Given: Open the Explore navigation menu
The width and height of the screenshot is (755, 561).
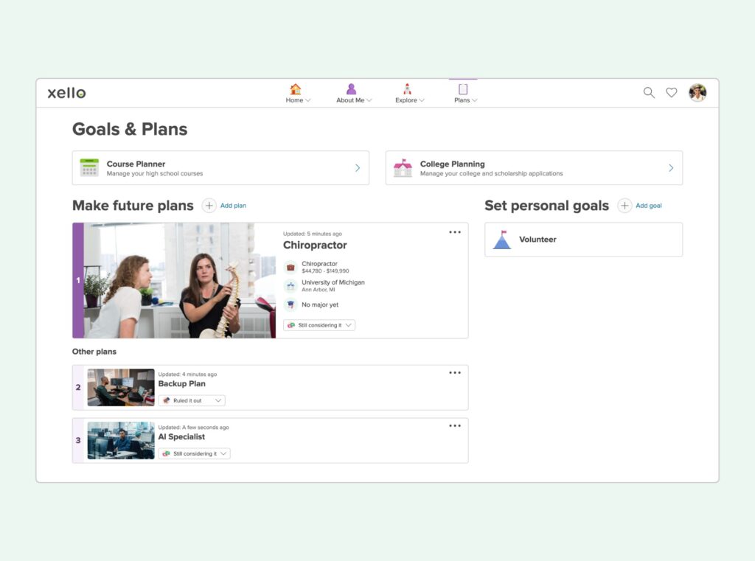Looking at the screenshot, I should pyautogui.click(x=409, y=94).
